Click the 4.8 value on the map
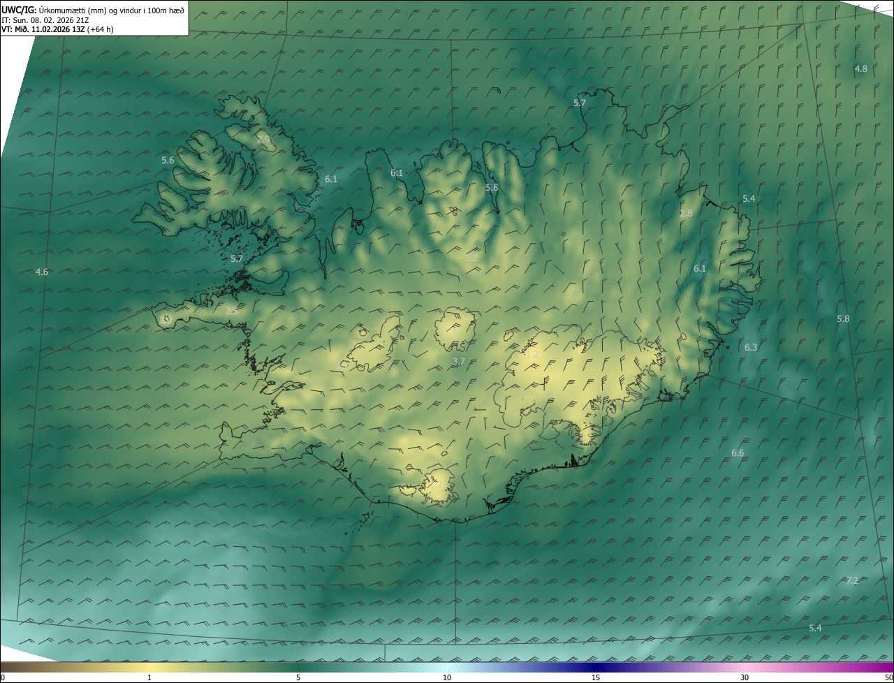Viewport: 894px width, 683px height. coord(860,68)
